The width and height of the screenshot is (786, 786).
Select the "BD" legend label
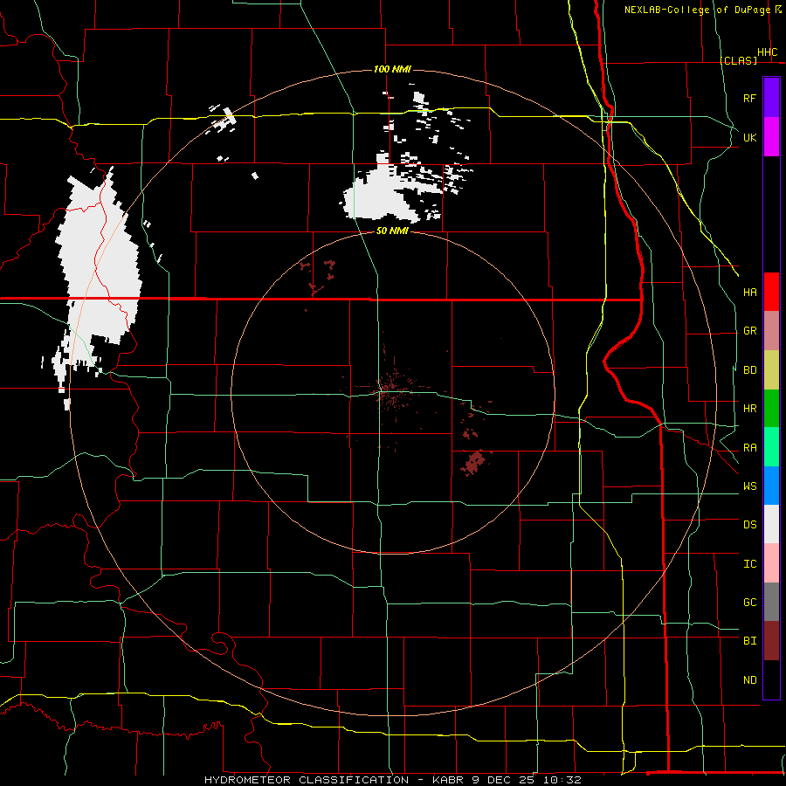(x=749, y=370)
